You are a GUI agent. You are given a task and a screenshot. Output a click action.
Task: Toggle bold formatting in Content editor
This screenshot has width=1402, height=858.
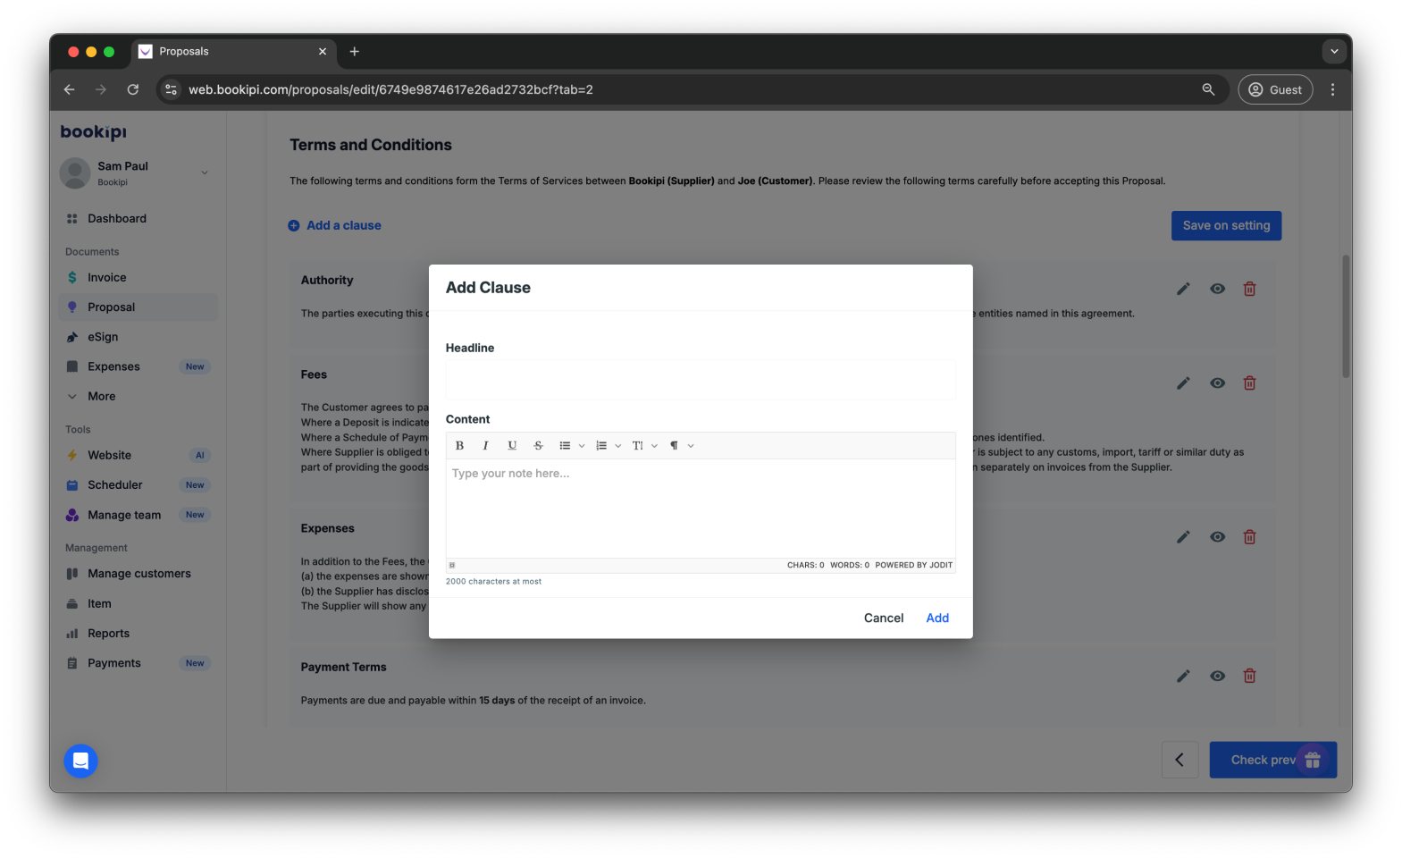pos(459,446)
